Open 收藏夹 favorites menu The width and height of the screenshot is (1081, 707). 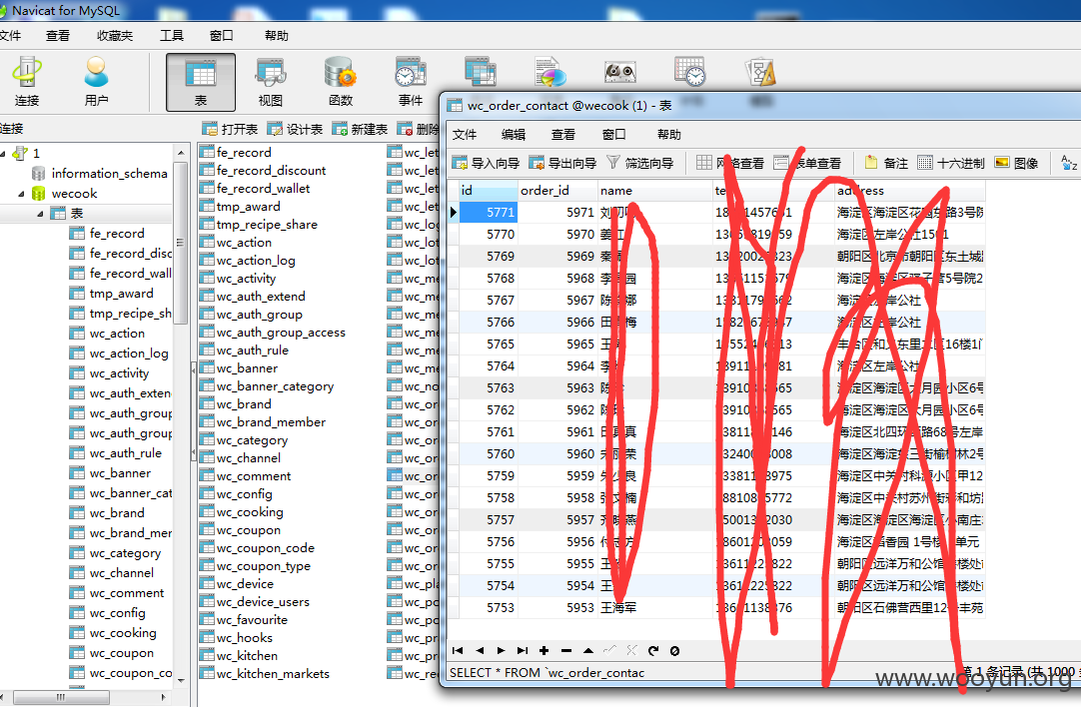click(x=115, y=35)
